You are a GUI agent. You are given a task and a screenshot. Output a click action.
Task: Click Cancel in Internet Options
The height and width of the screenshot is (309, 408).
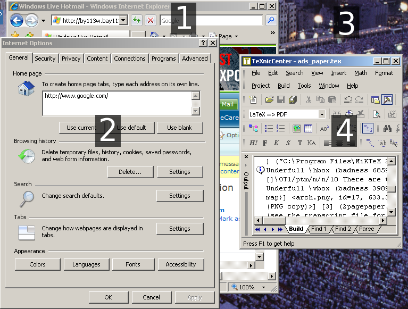coord(152,297)
